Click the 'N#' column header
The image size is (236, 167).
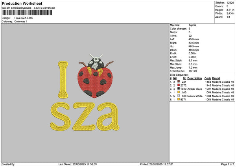175,78
